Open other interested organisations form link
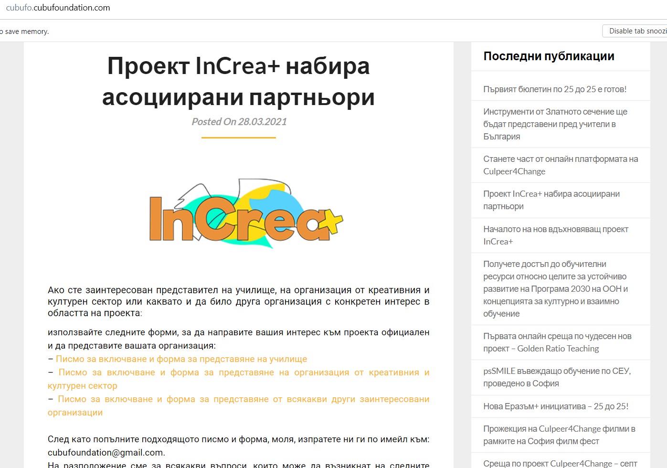 [239, 406]
